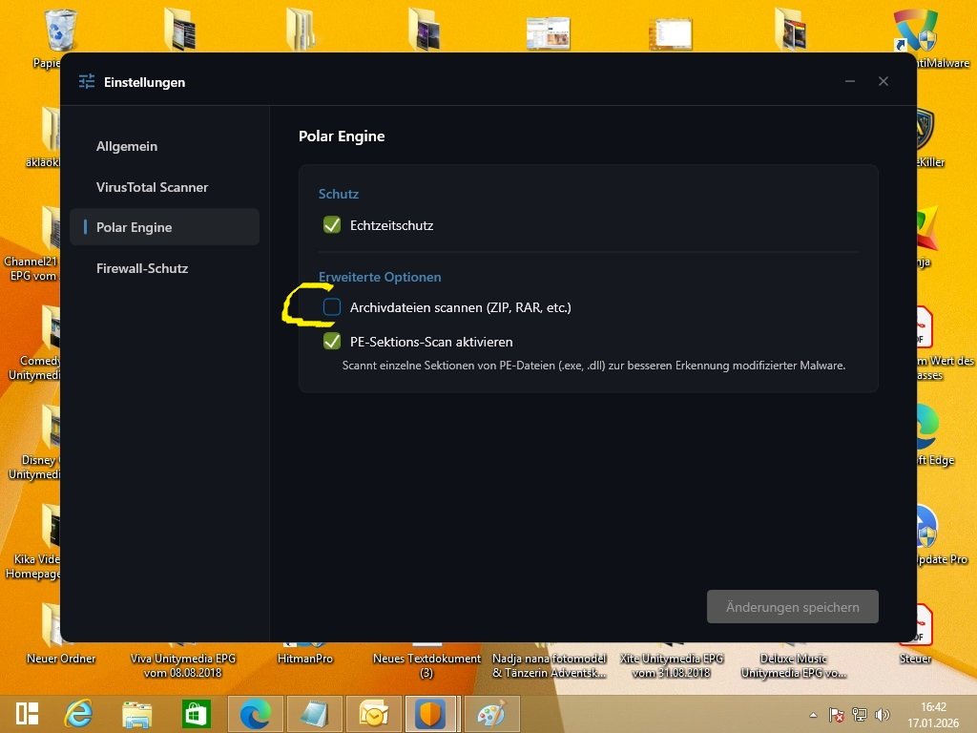Open the Action Center flag tray icon
The image size is (977, 733).
click(x=836, y=715)
